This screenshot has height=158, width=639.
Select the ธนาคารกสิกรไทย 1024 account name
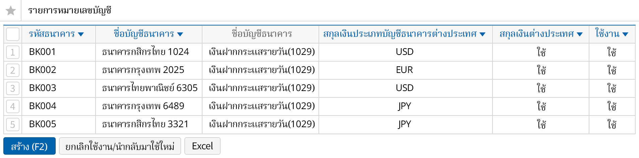pos(146,52)
